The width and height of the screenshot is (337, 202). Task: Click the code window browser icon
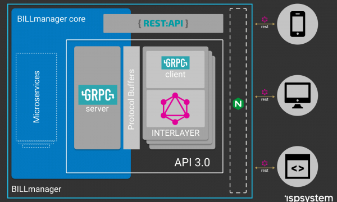pyautogui.click(x=298, y=166)
